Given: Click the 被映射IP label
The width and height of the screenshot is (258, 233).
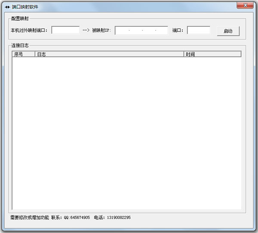Looking at the screenshot, I should [101, 31].
